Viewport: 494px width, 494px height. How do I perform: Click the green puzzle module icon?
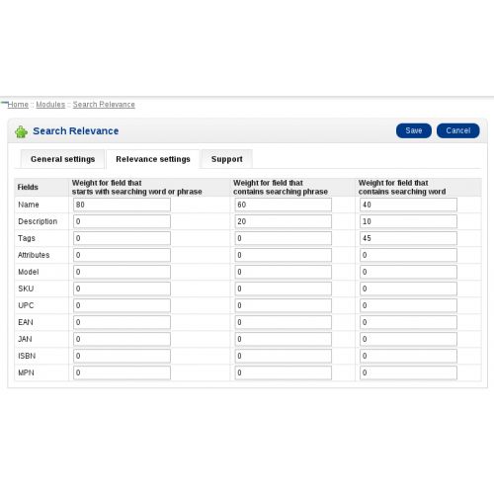click(x=21, y=131)
